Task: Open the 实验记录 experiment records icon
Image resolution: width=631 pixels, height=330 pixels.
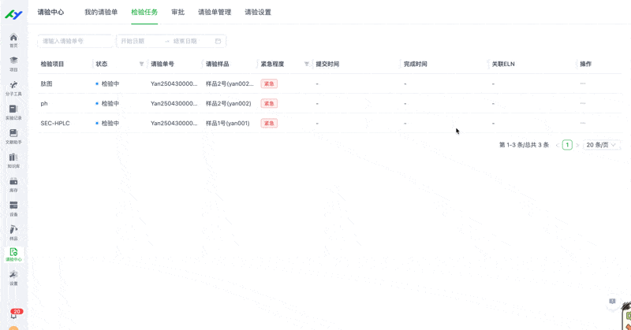Action: [13, 113]
